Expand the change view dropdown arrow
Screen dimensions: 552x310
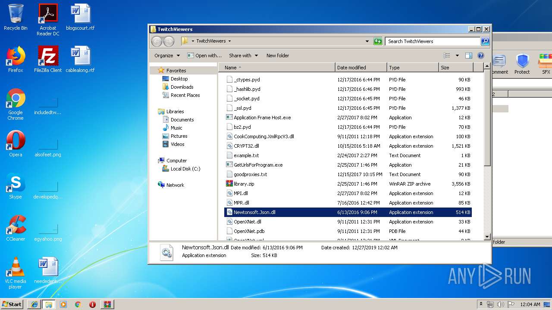click(457, 56)
